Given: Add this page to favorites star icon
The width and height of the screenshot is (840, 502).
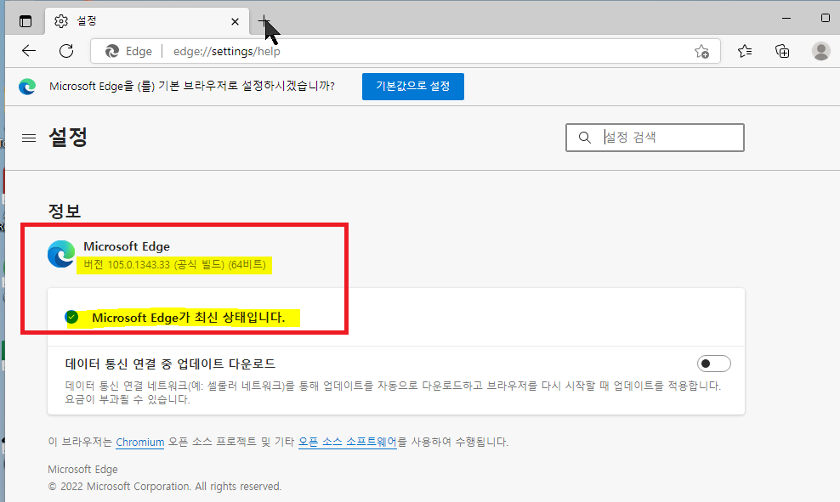Looking at the screenshot, I should pyautogui.click(x=701, y=51).
